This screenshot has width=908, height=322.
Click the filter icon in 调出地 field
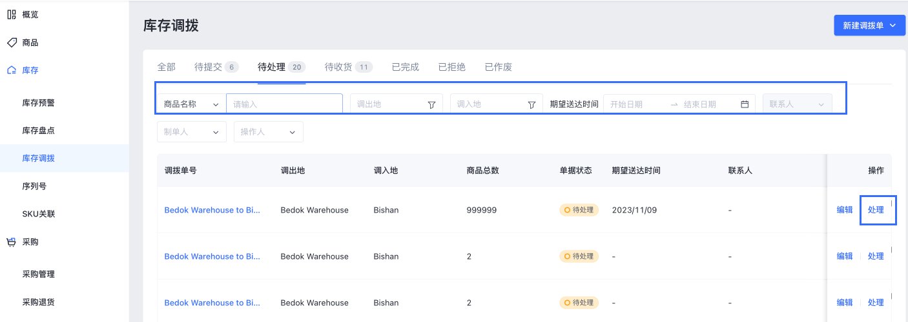tap(431, 104)
